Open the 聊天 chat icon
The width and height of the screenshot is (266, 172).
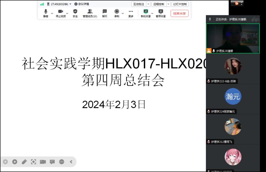coord(105,13)
